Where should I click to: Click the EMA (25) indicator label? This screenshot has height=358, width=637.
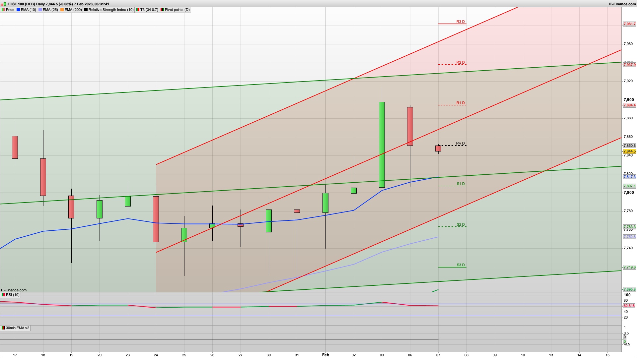50,10
